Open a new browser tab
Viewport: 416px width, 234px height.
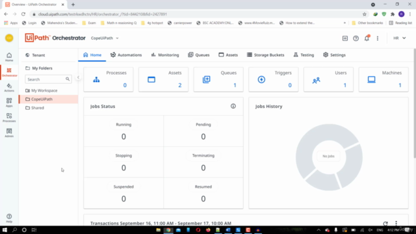coord(73,5)
